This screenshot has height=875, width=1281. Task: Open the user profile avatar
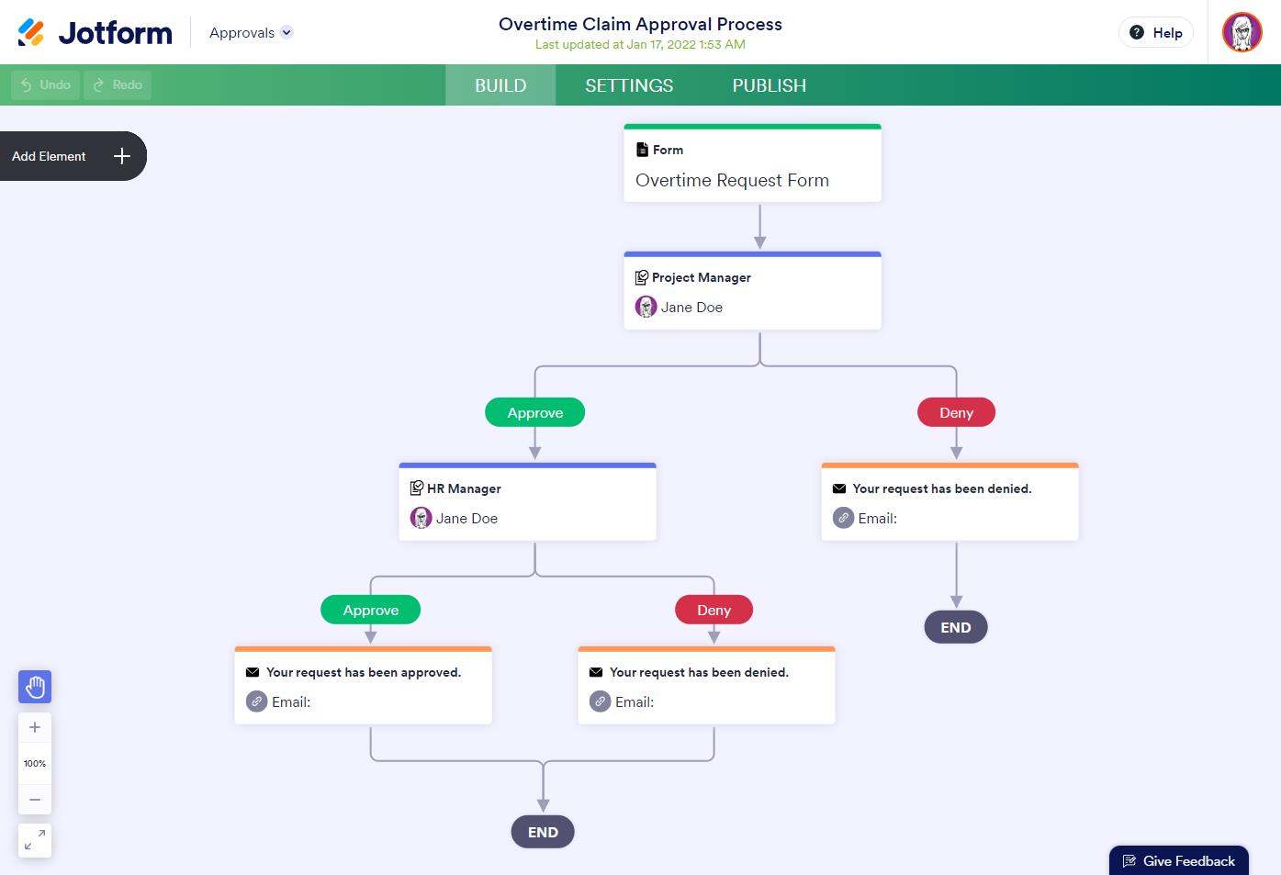click(1242, 32)
